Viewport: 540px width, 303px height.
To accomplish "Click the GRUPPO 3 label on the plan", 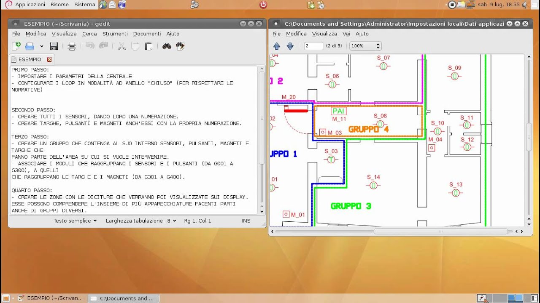I will point(351,206).
